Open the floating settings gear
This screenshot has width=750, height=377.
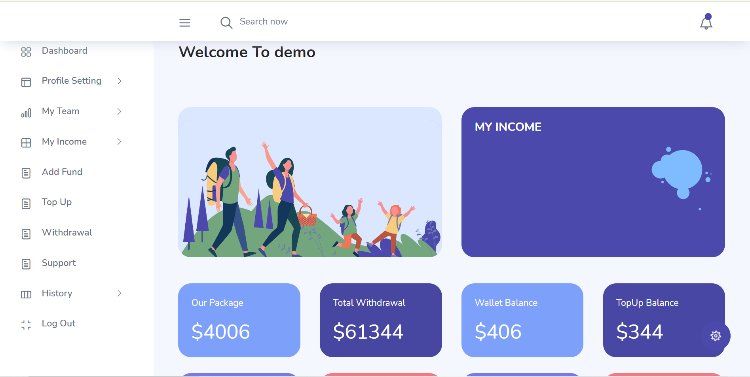point(716,336)
